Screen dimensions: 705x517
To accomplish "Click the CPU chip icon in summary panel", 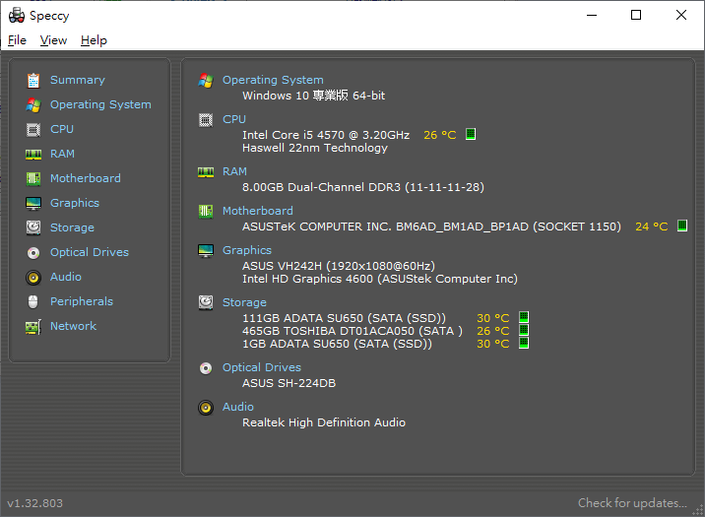I will (206, 120).
